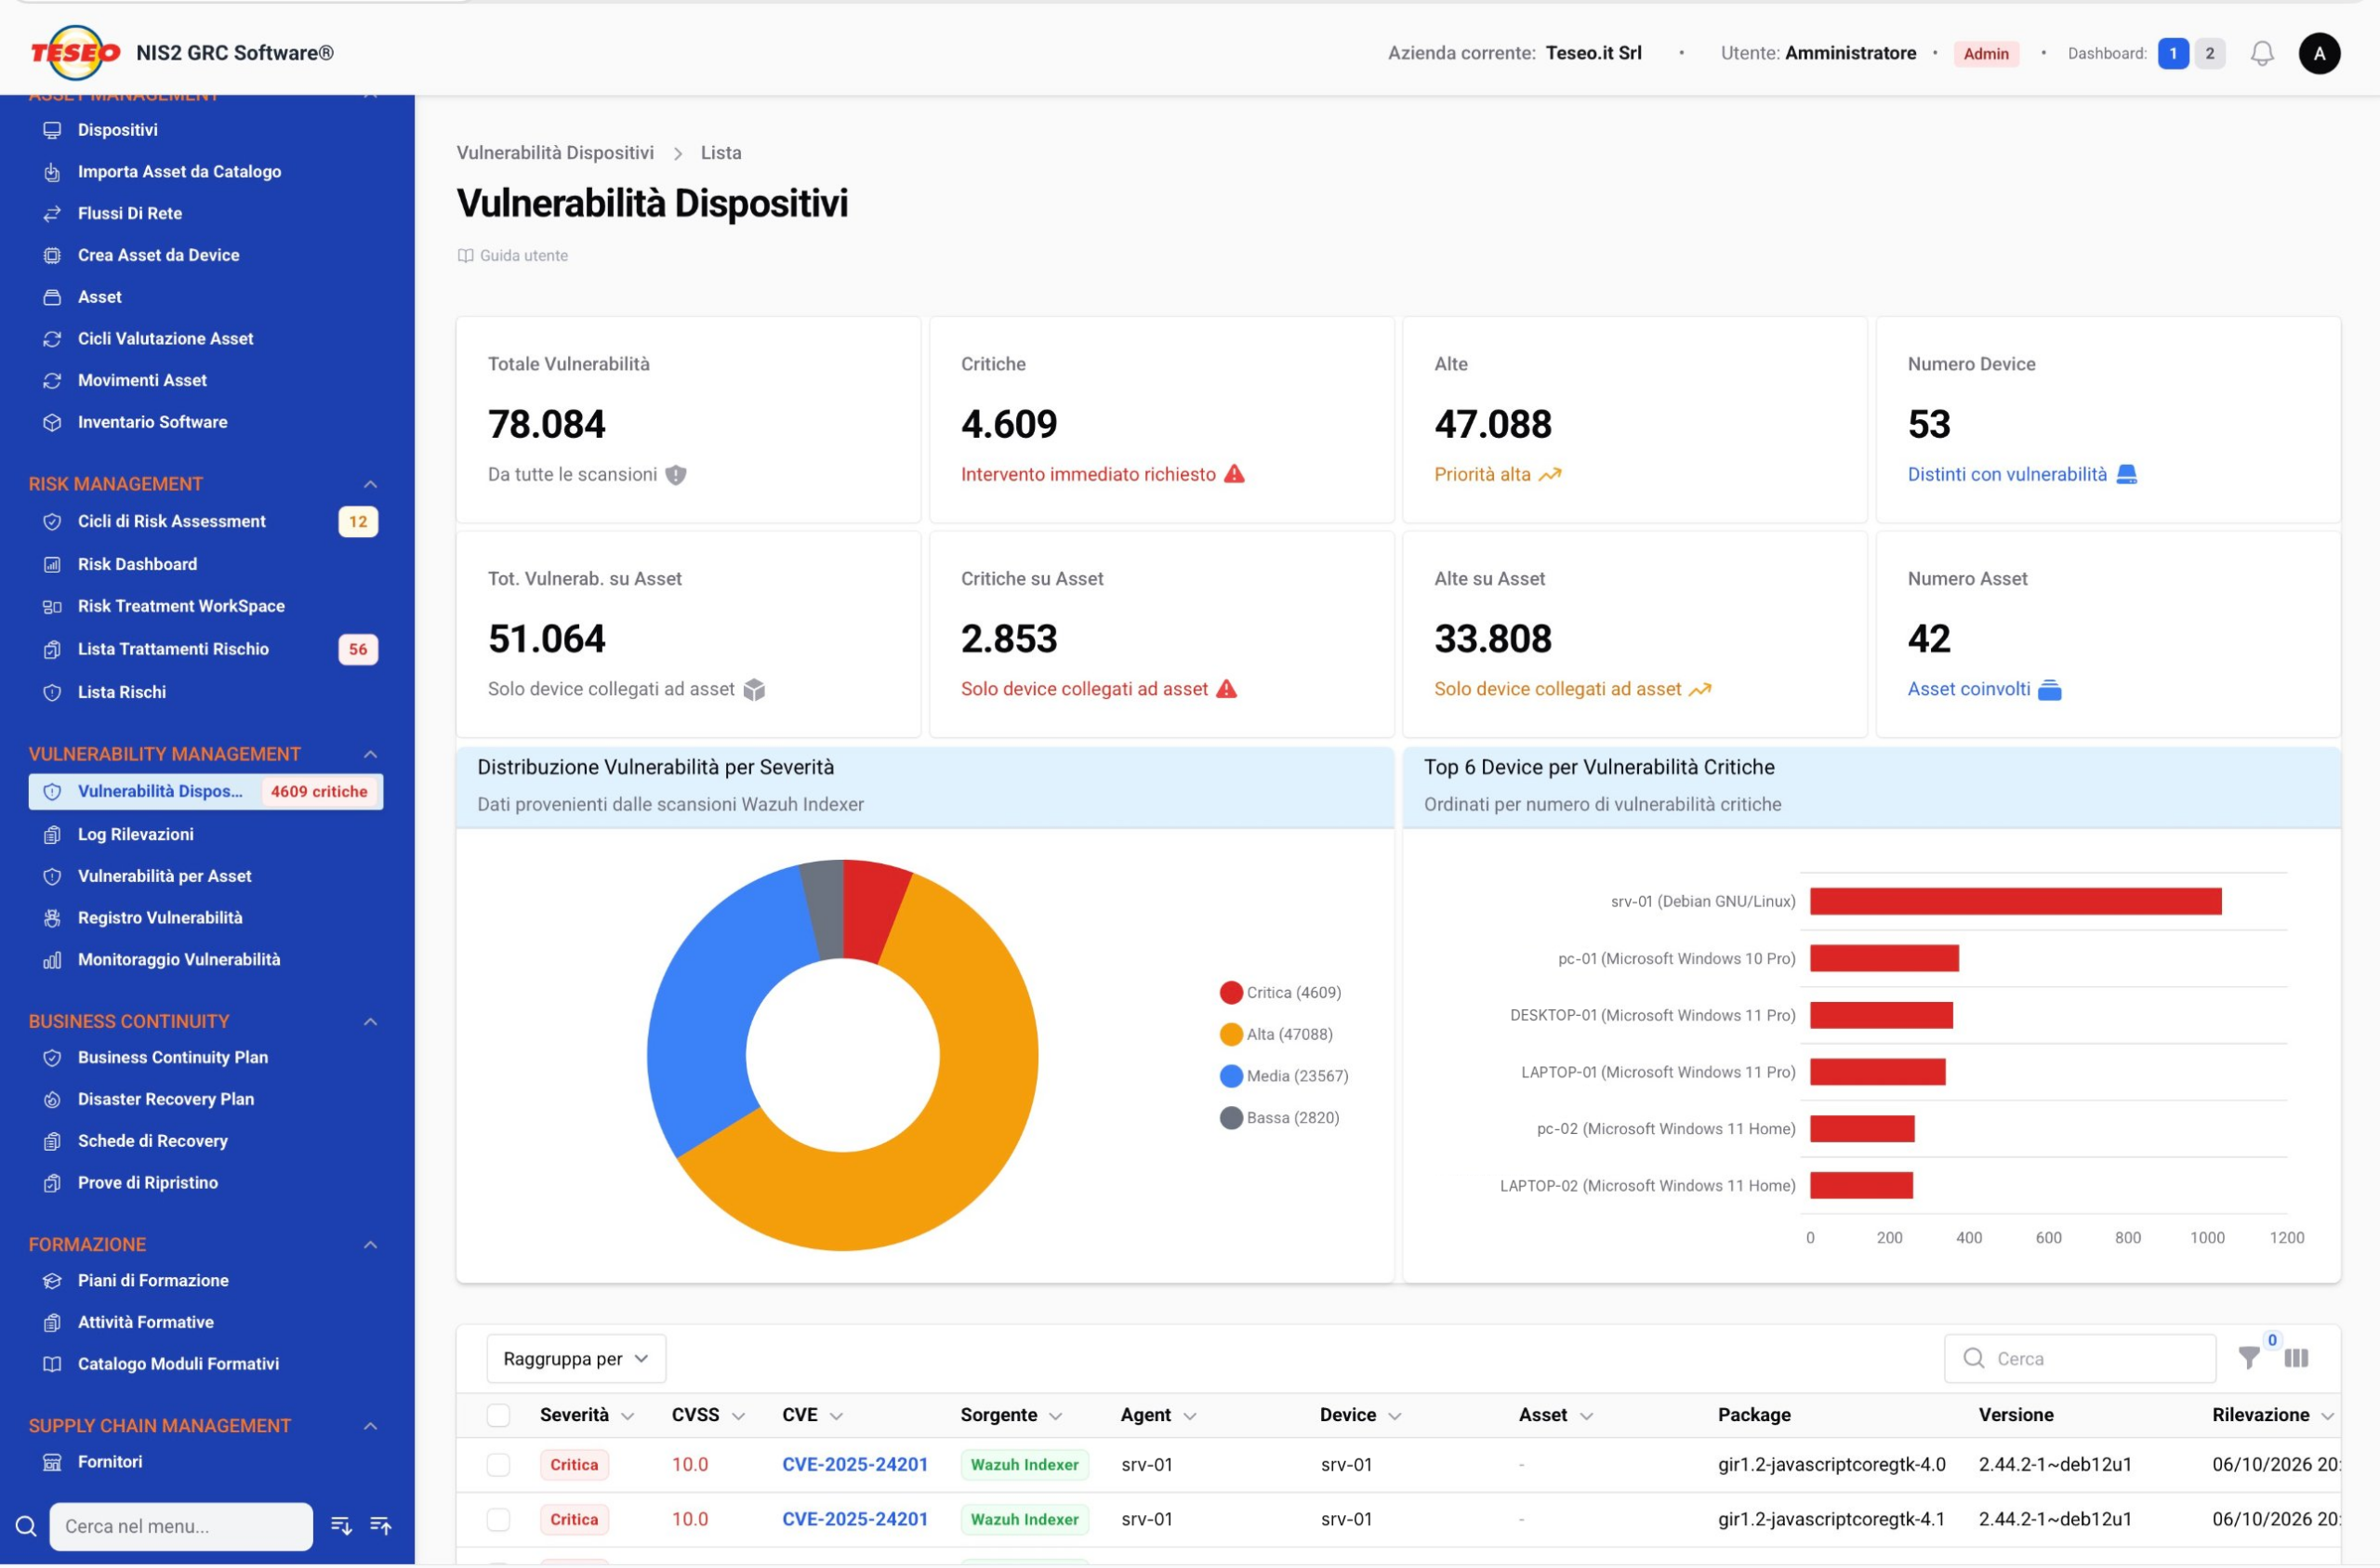The width and height of the screenshot is (2380, 1568).
Task: Open Log Rilevazioni menu item
Action: click(205, 834)
